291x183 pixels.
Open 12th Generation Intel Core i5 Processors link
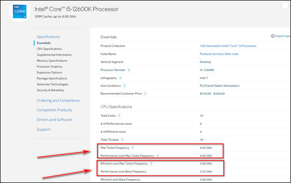228,46
